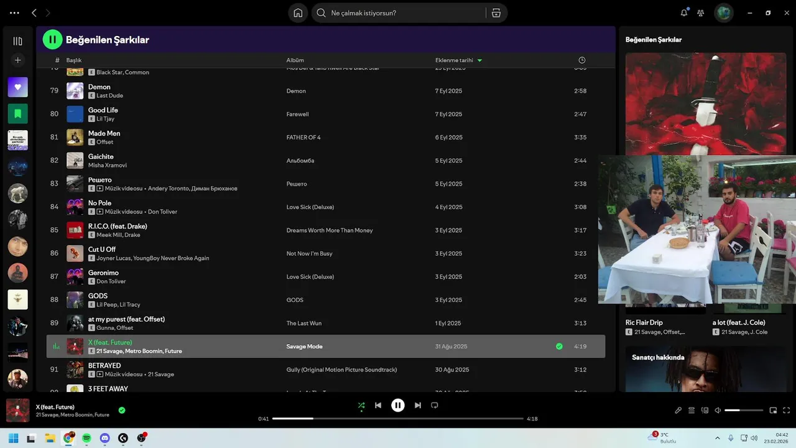The height and width of the screenshot is (448, 796).
Task: Open Spotify from Windows taskbar
Action: coord(86,438)
